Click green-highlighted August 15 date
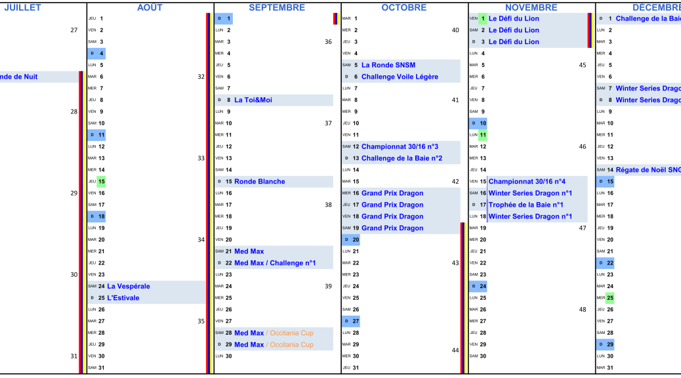Viewport: 681px width, 378px height. (101, 182)
